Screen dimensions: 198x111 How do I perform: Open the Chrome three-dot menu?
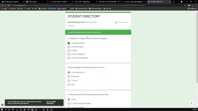(x=196, y=6)
